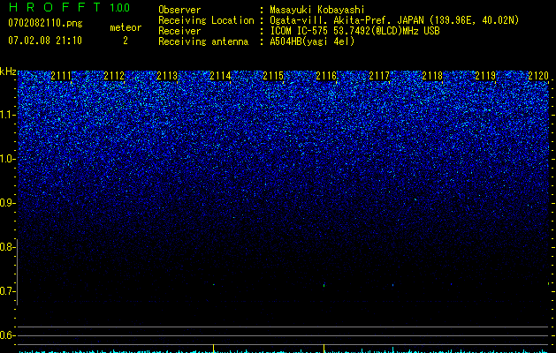Click the meteor count value 2
The height and width of the screenshot is (353, 556).
126,41
